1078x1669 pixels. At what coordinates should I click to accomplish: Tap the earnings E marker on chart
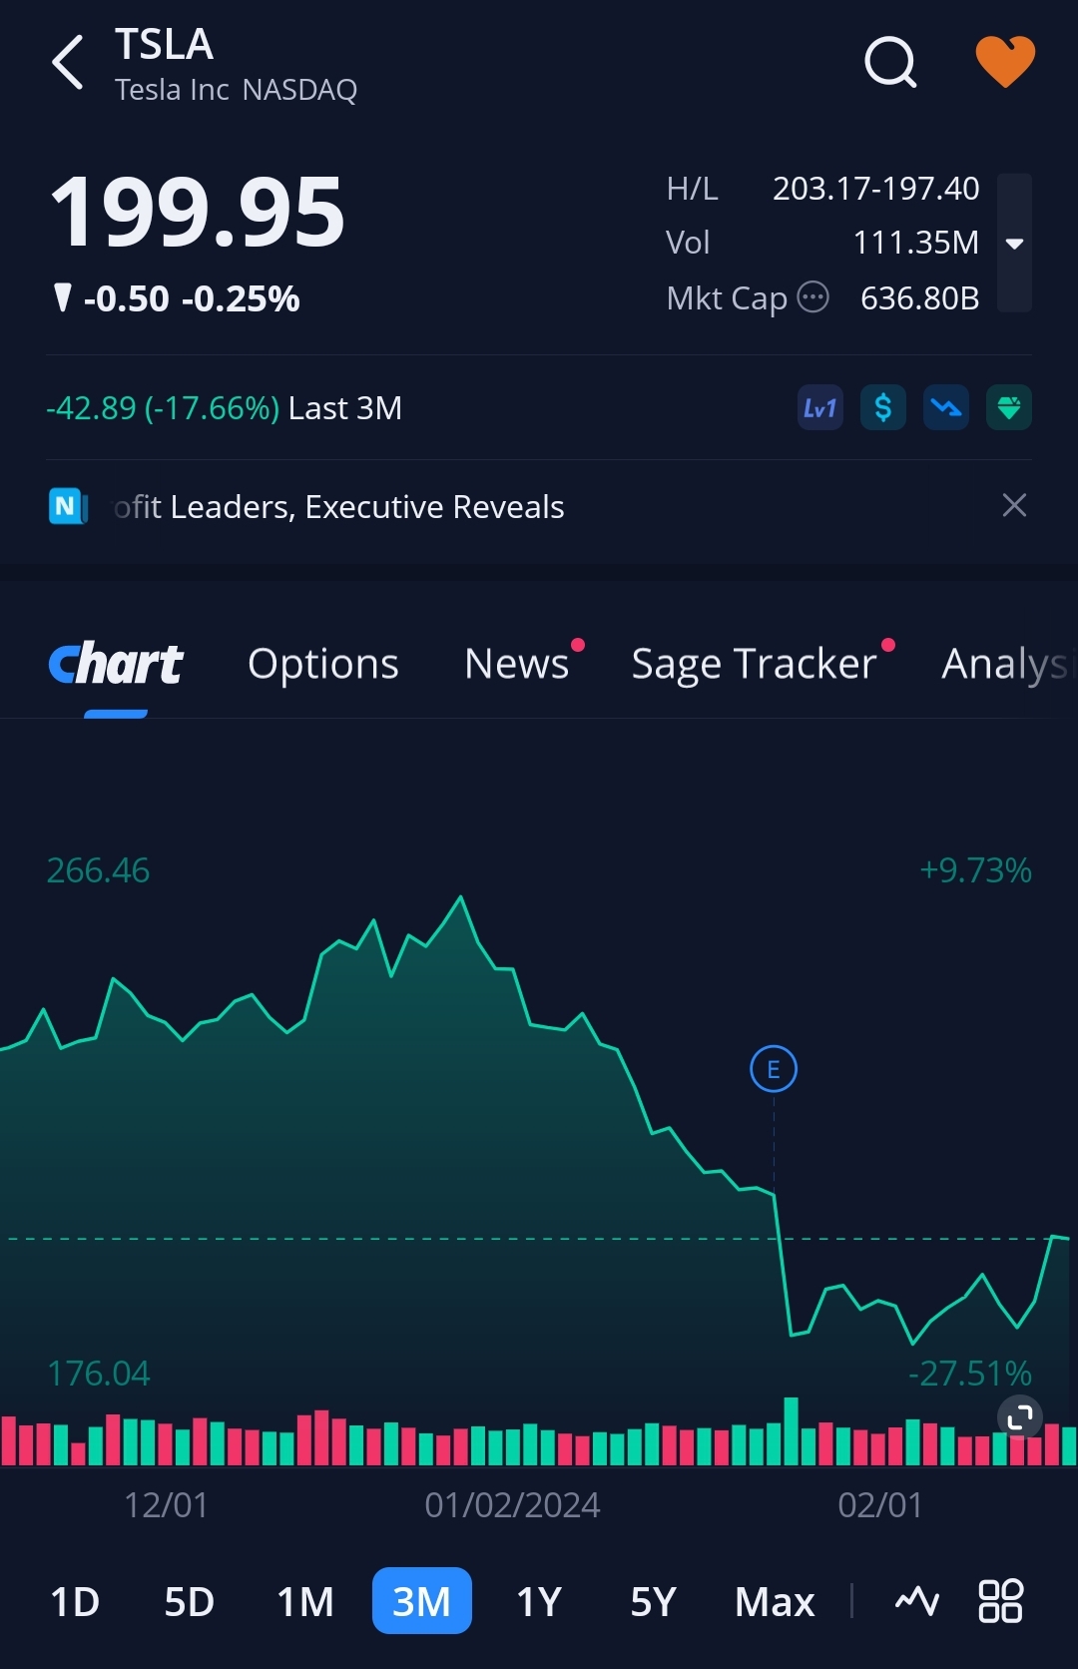tap(774, 1069)
